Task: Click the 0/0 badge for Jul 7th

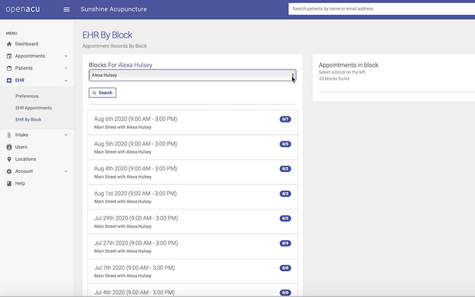Action: pyautogui.click(x=286, y=268)
